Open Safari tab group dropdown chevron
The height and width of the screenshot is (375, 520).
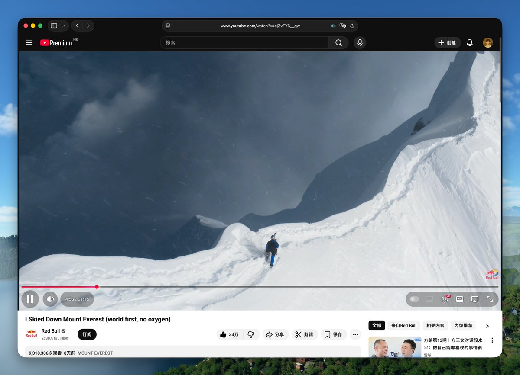pos(63,26)
